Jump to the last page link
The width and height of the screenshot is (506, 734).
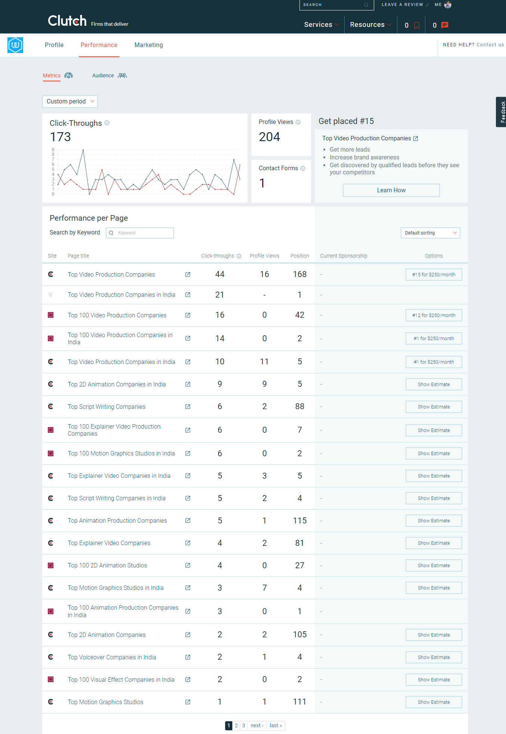pos(276,725)
